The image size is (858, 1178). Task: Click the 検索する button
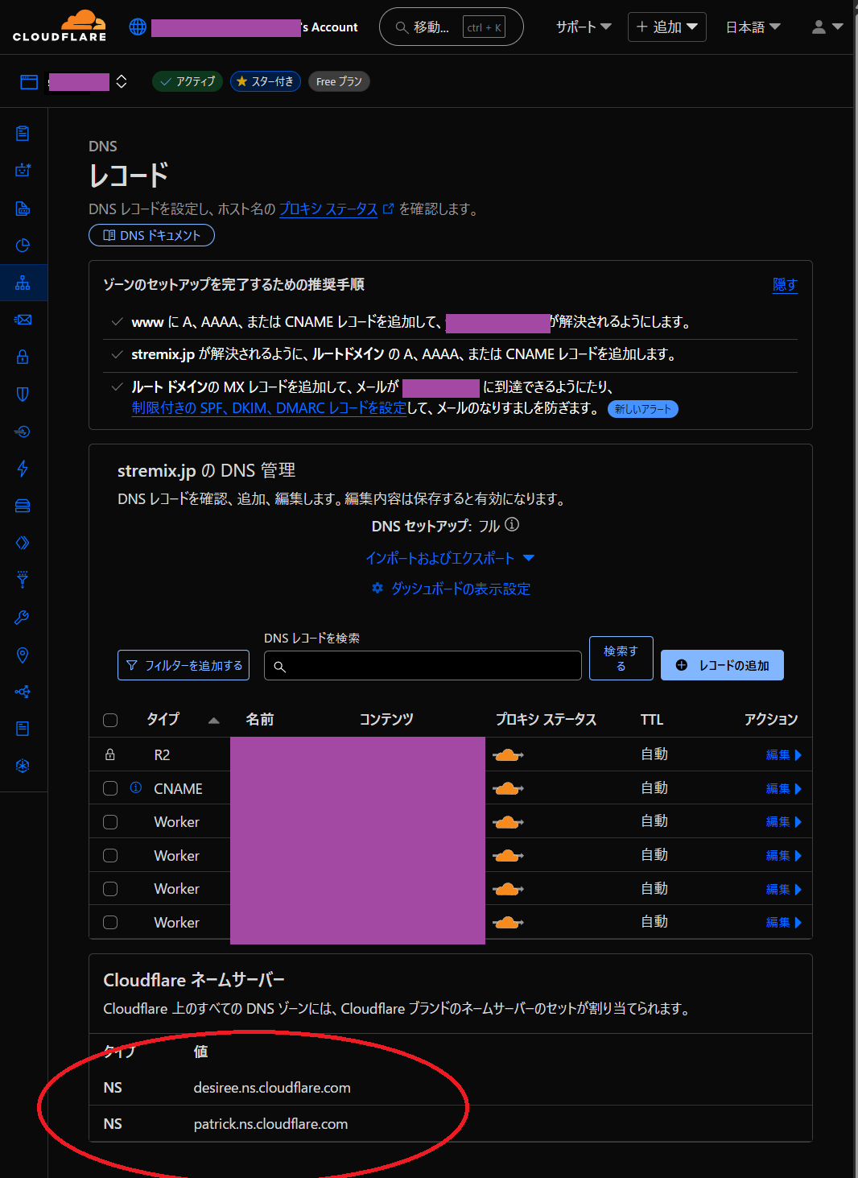point(621,659)
